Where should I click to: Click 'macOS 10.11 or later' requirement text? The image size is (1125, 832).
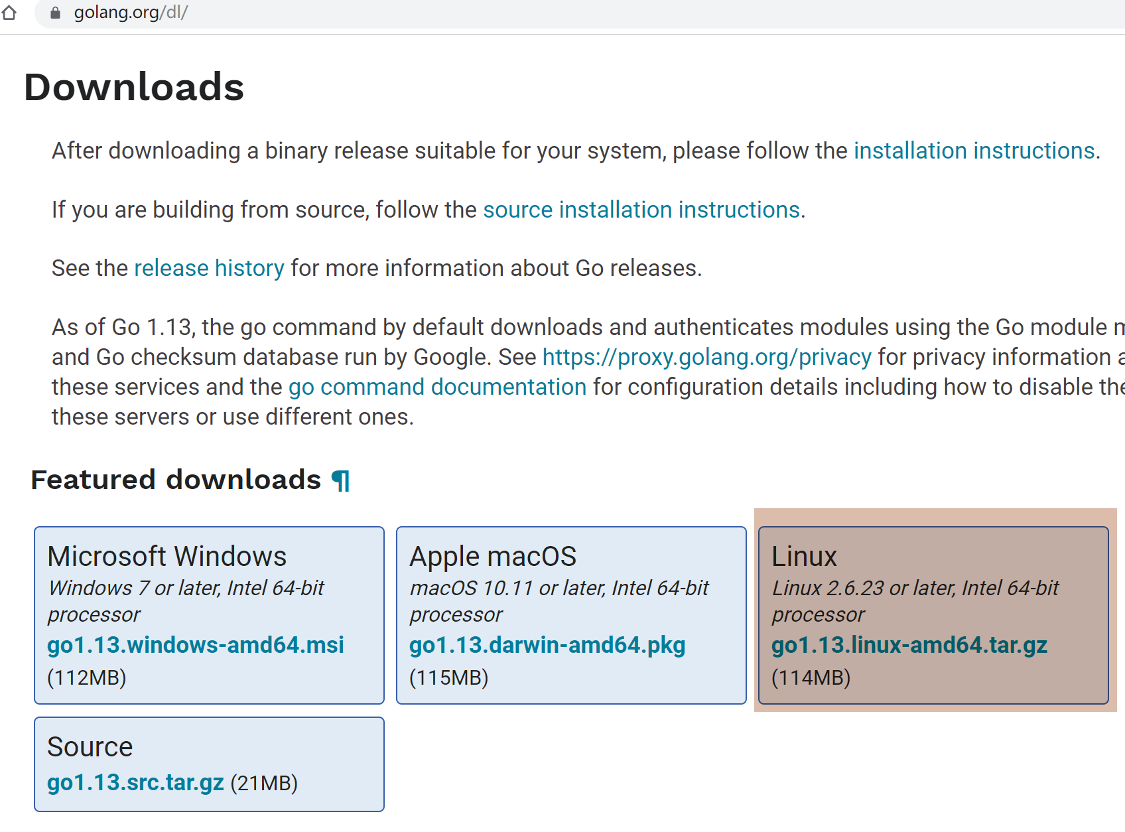[559, 601]
